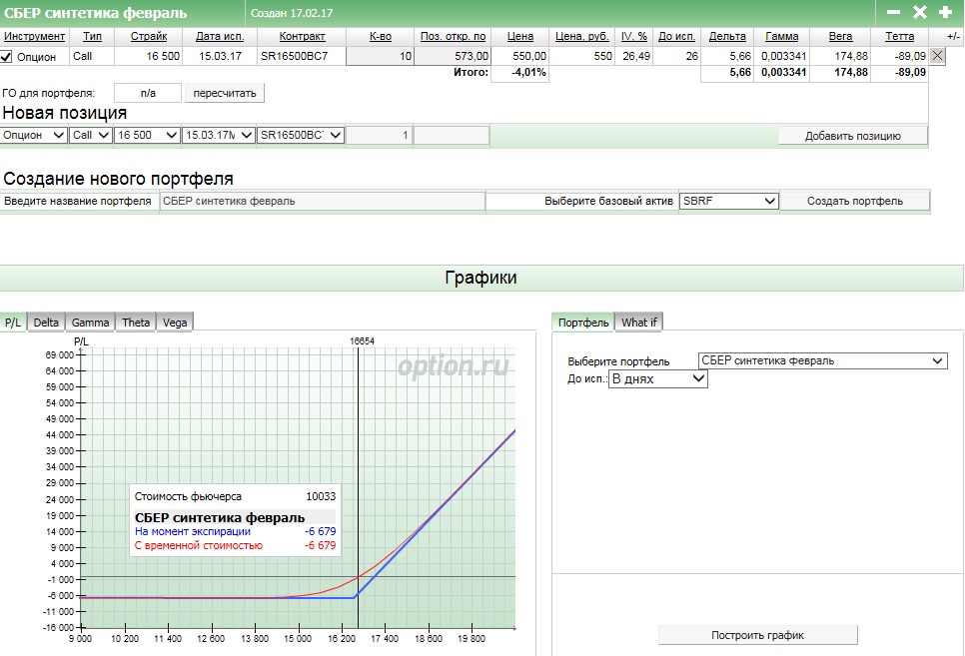Image resolution: width=965 pixels, height=656 pixels.
Task: Click the Добавить позицию button
Action: [x=852, y=136]
